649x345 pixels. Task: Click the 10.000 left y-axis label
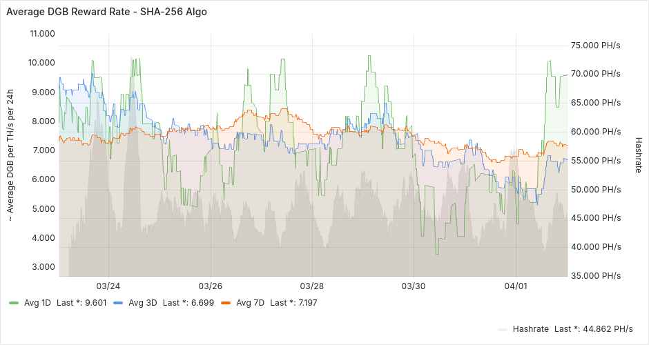click(41, 63)
